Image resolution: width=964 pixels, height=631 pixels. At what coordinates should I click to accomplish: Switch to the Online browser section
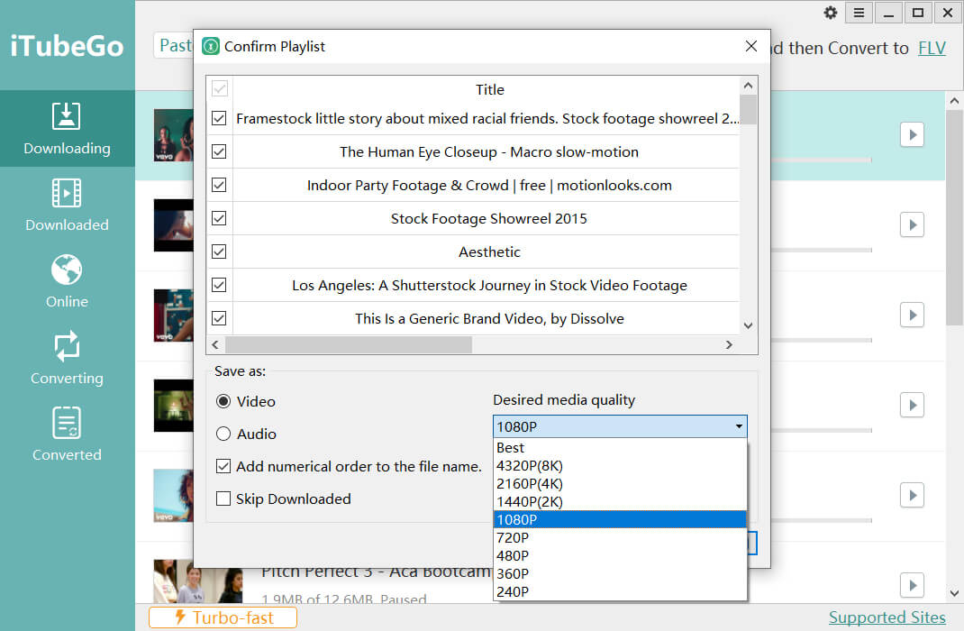(x=67, y=281)
